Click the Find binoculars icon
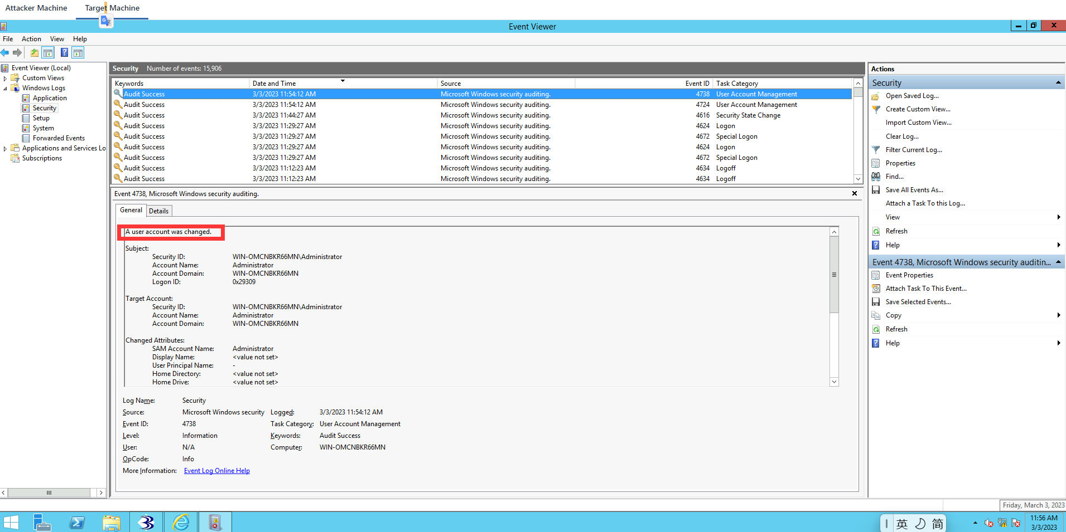The image size is (1066, 532). click(x=876, y=177)
